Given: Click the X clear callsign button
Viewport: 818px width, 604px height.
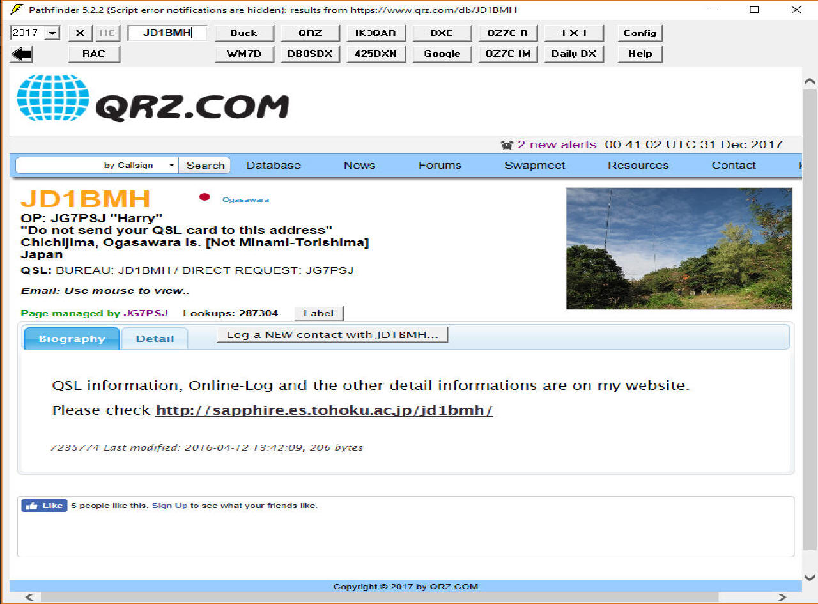Looking at the screenshot, I should pyautogui.click(x=80, y=33).
